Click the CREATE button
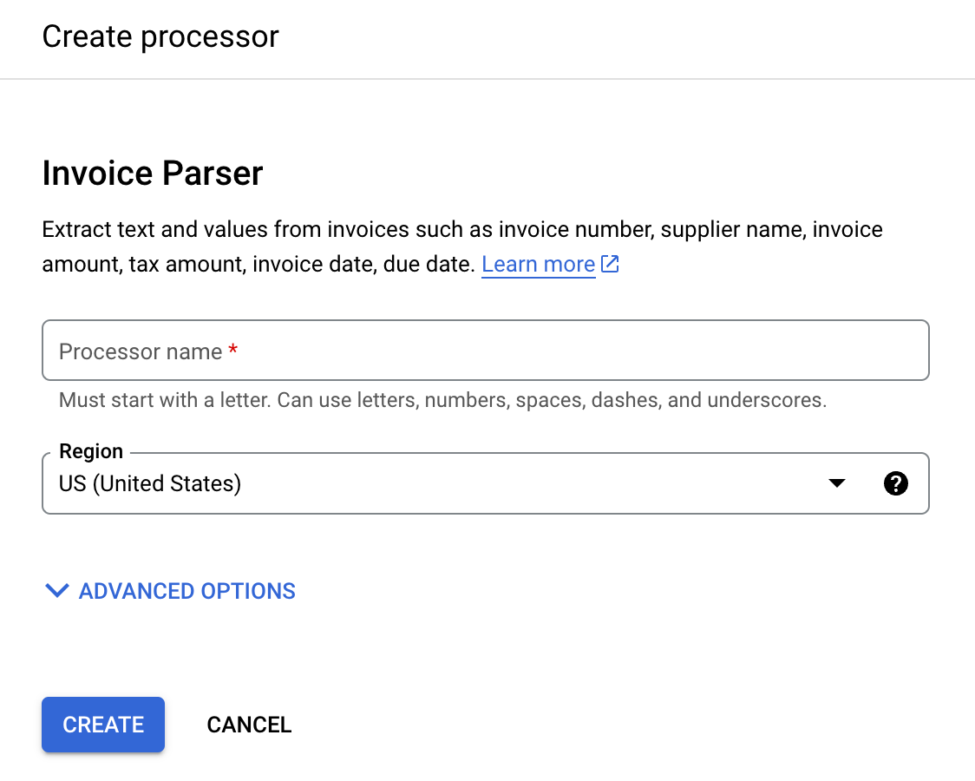Viewport: 975px width, 781px height. pos(102,725)
